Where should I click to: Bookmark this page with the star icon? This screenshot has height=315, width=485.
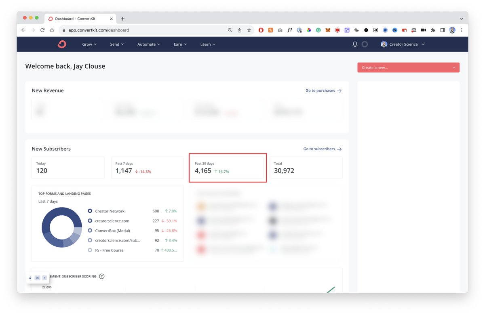pyautogui.click(x=249, y=30)
